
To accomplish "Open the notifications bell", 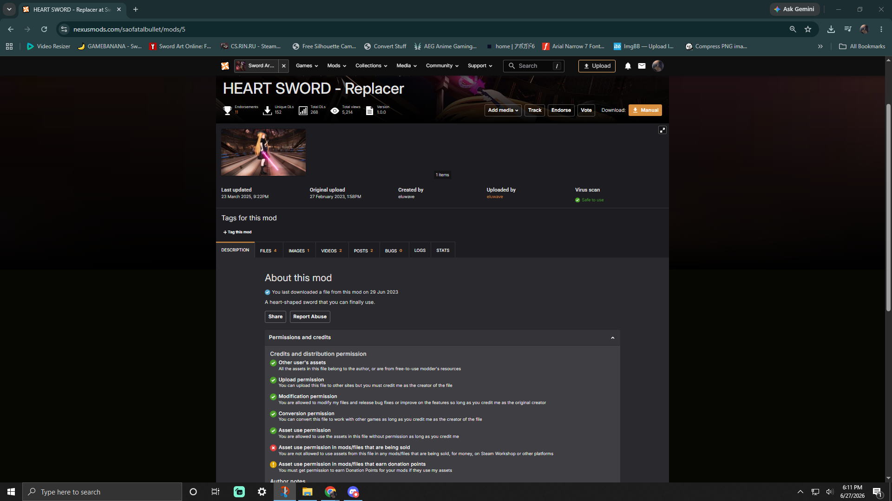I will (628, 66).
